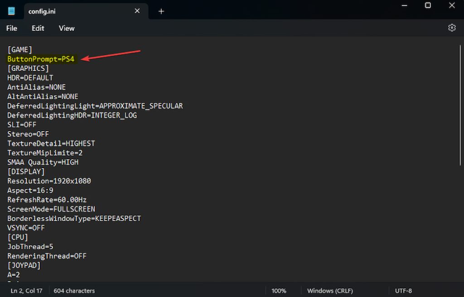This screenshot has width=464, height=297.
Task: Open the Edit menu
Action: [38, 28]
